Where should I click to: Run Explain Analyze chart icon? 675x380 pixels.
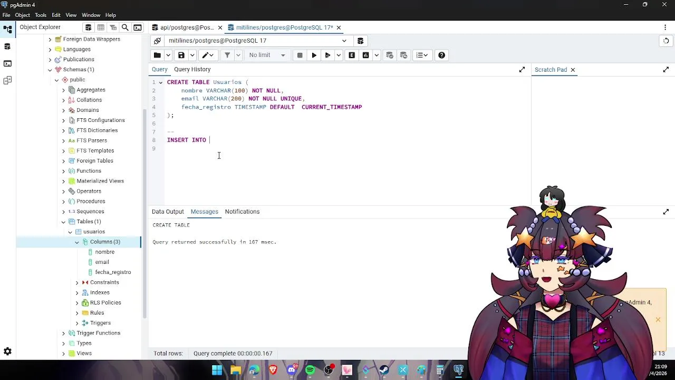[x=365, y=55]
